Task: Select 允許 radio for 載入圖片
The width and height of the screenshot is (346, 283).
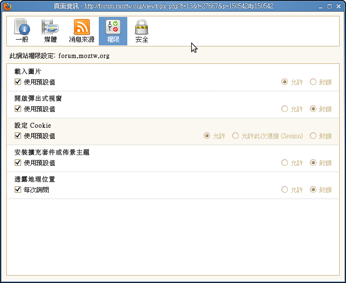Action: tap(285, 82)
